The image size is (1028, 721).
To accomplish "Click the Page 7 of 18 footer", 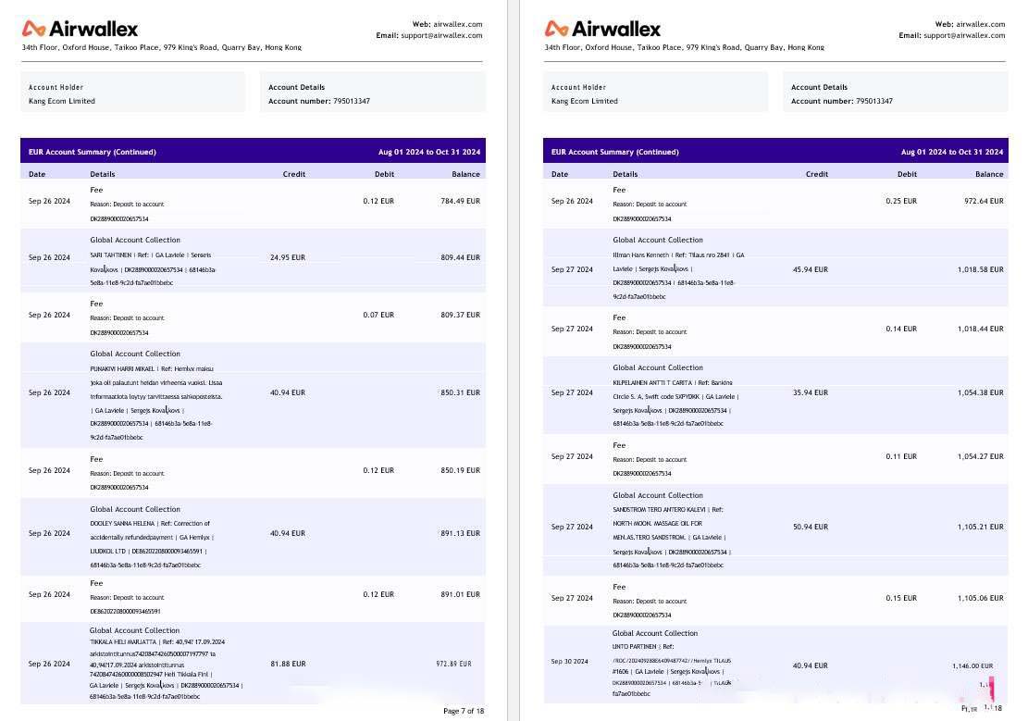I will click(x=464, y=711).
